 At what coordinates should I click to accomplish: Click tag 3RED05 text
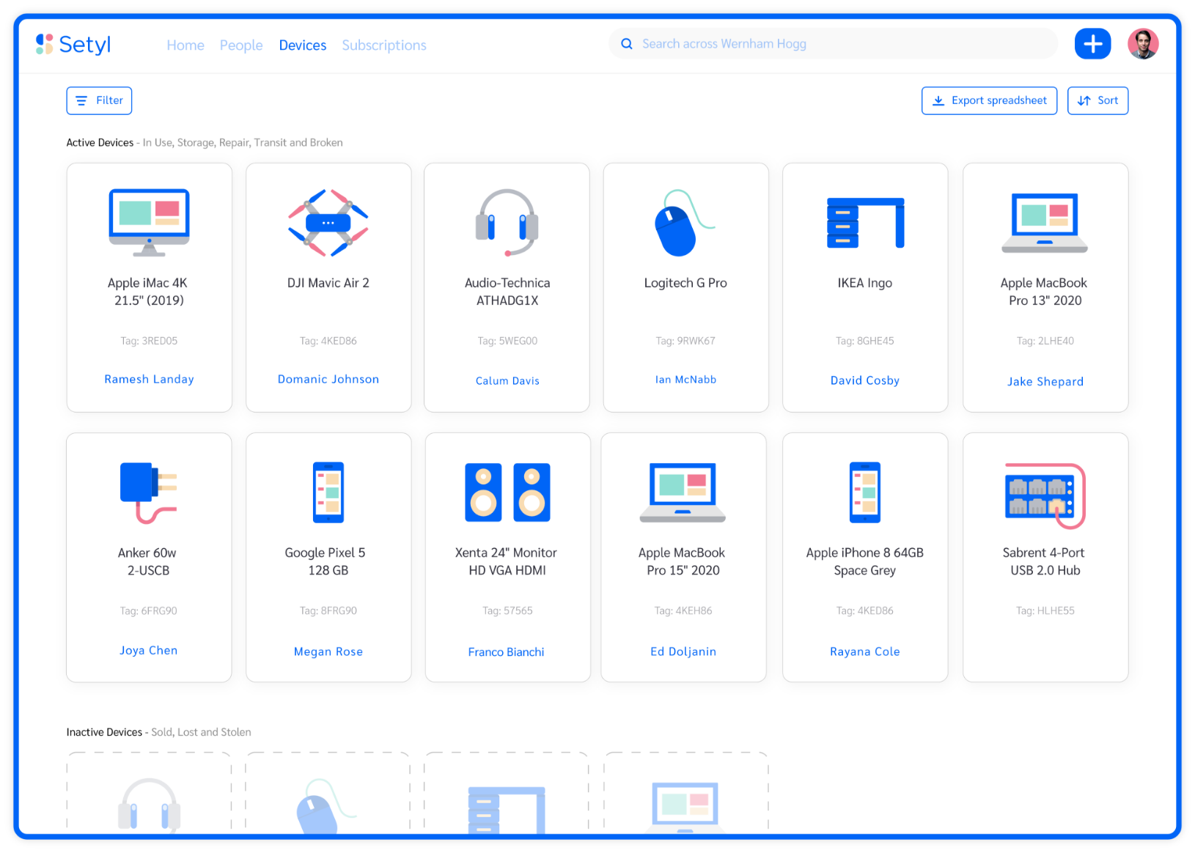149,341
